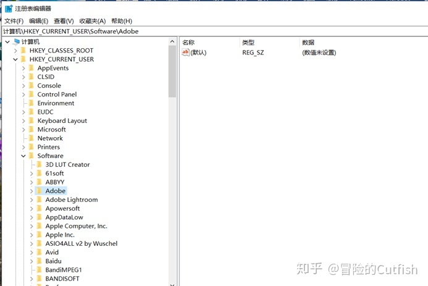Select the Apple Inc. key
The height and width of the screenshot is (286, 428).
(60, 235)
